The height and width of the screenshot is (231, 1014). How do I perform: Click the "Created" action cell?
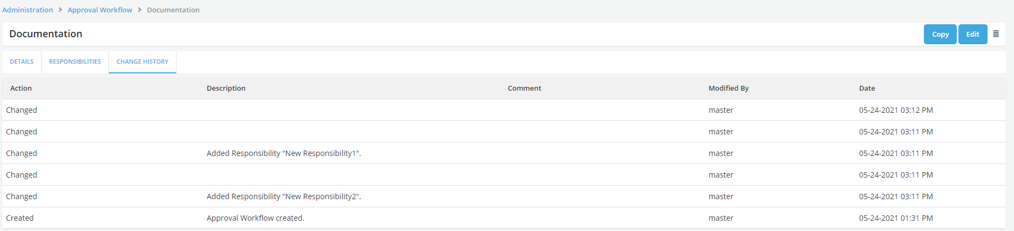click(x=20, y=218)
